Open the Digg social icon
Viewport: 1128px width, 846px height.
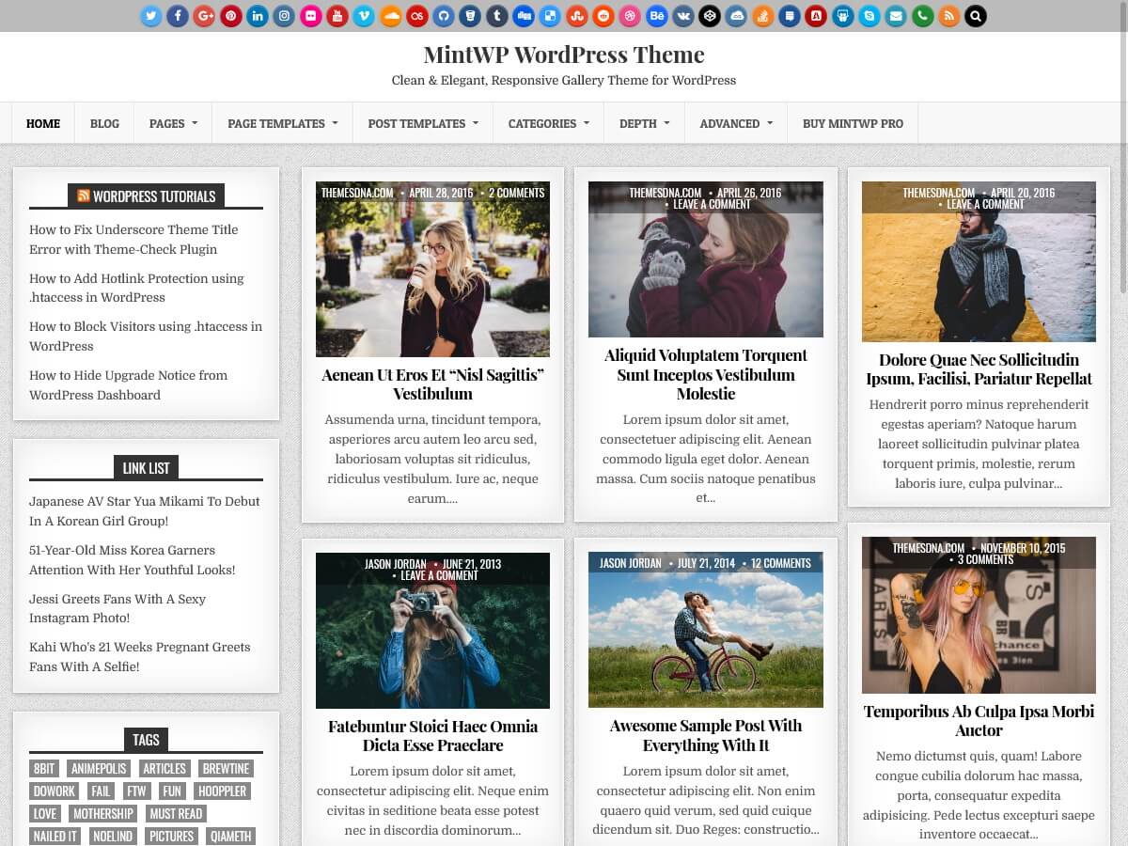[524, 16]
